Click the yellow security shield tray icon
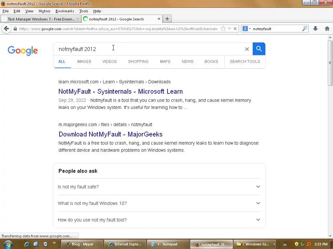Screen dimensions: 333x249 [x=297, y=244]
